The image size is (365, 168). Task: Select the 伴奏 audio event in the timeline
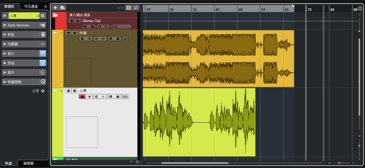pos(218,58)
